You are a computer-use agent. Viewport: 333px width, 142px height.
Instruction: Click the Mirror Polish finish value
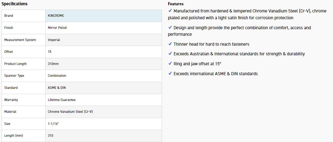57,28
